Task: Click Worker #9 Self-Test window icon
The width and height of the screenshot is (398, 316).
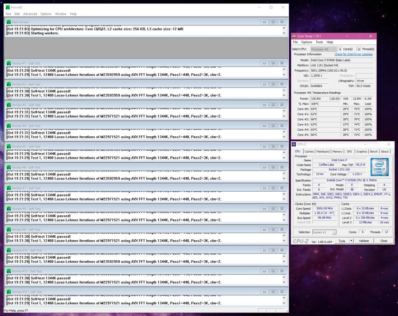Action: [9, 229]
